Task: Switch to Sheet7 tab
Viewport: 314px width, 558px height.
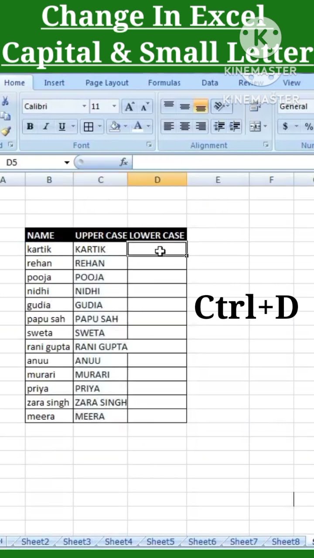Action: pos(244,541)
